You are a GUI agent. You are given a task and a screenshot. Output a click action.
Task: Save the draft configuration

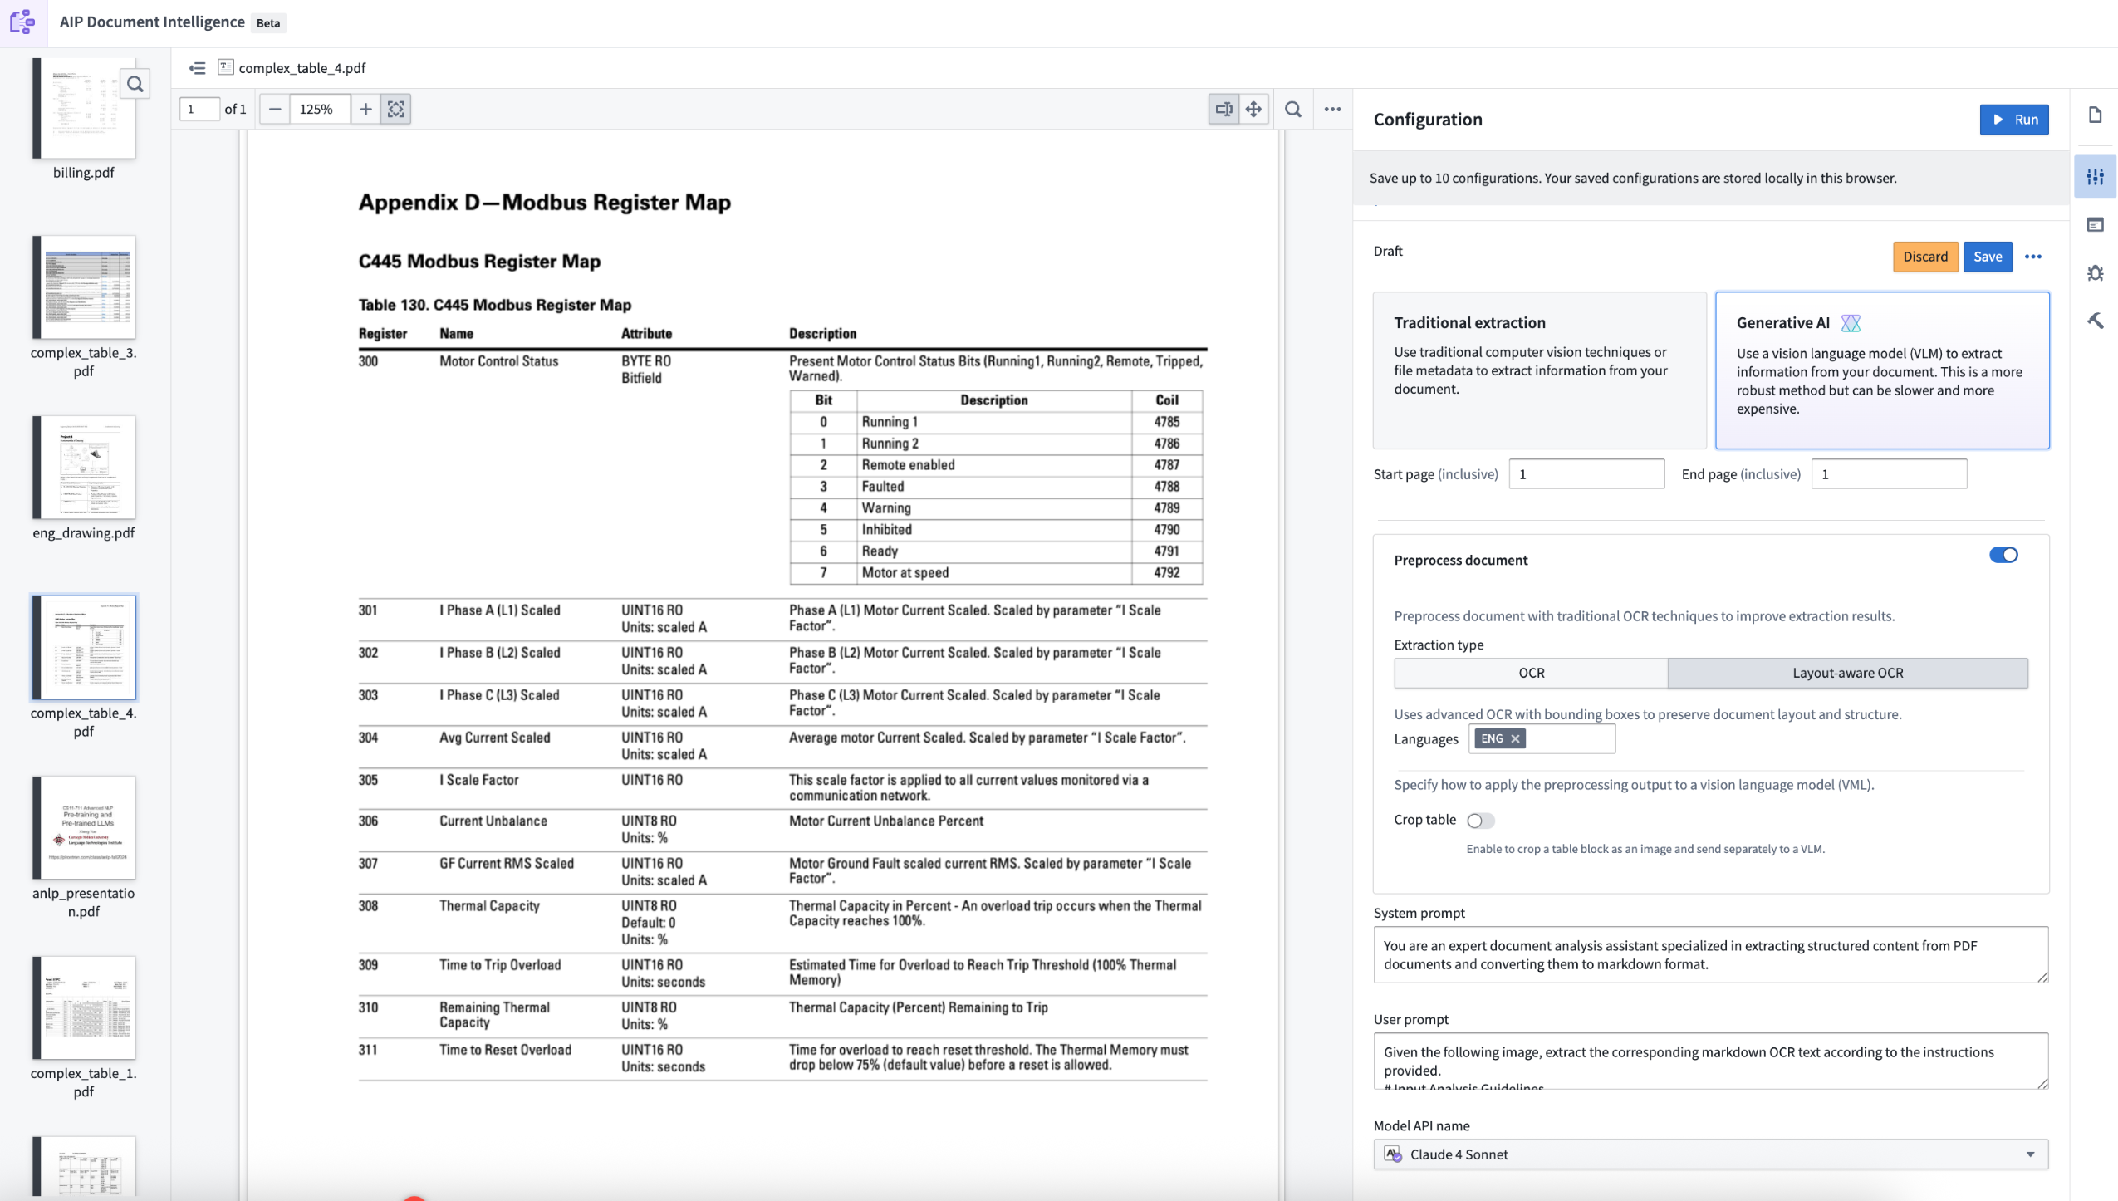coord(1988,257)
